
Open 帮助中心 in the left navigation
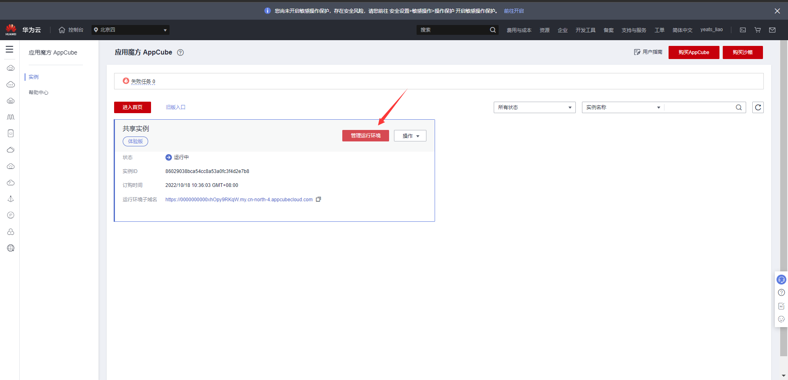(x=39, y=93)
